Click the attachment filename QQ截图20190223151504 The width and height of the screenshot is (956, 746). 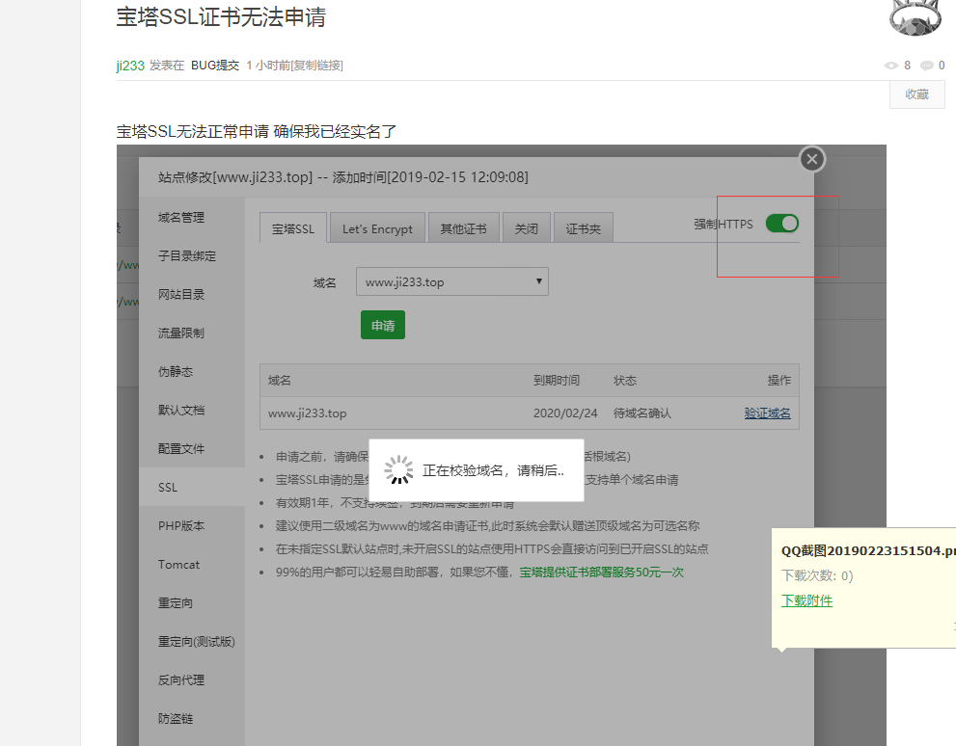pos(868,550)
